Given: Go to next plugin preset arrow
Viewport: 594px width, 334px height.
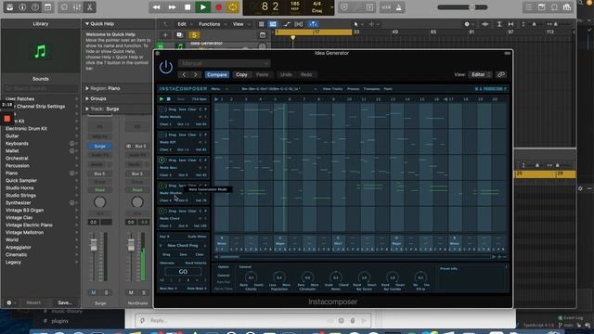Looking at the screenshot, I should [196, 74].
